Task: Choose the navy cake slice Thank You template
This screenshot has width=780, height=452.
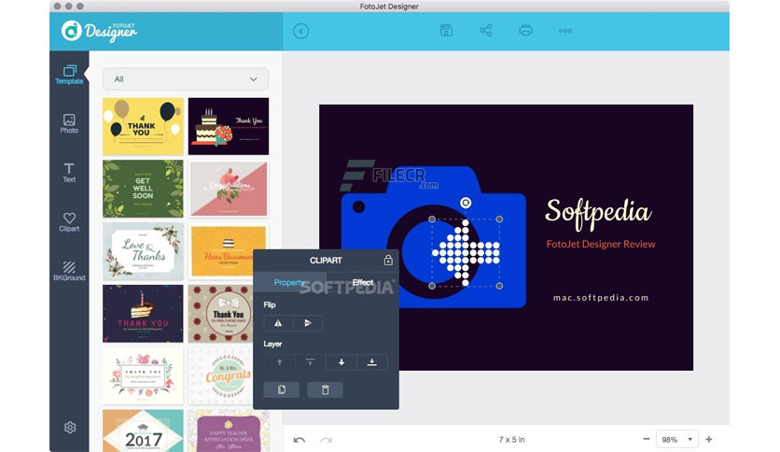Action: pyautogui.click(x=143, y=314)
